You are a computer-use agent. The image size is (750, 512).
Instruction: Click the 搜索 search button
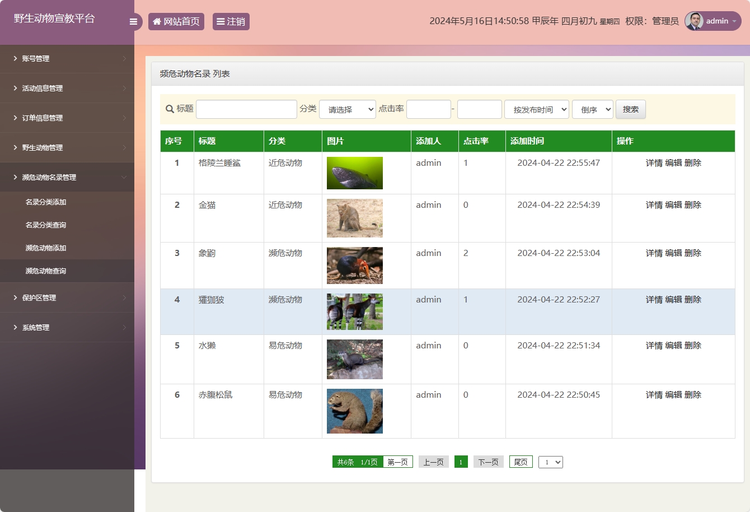(630, 109)
